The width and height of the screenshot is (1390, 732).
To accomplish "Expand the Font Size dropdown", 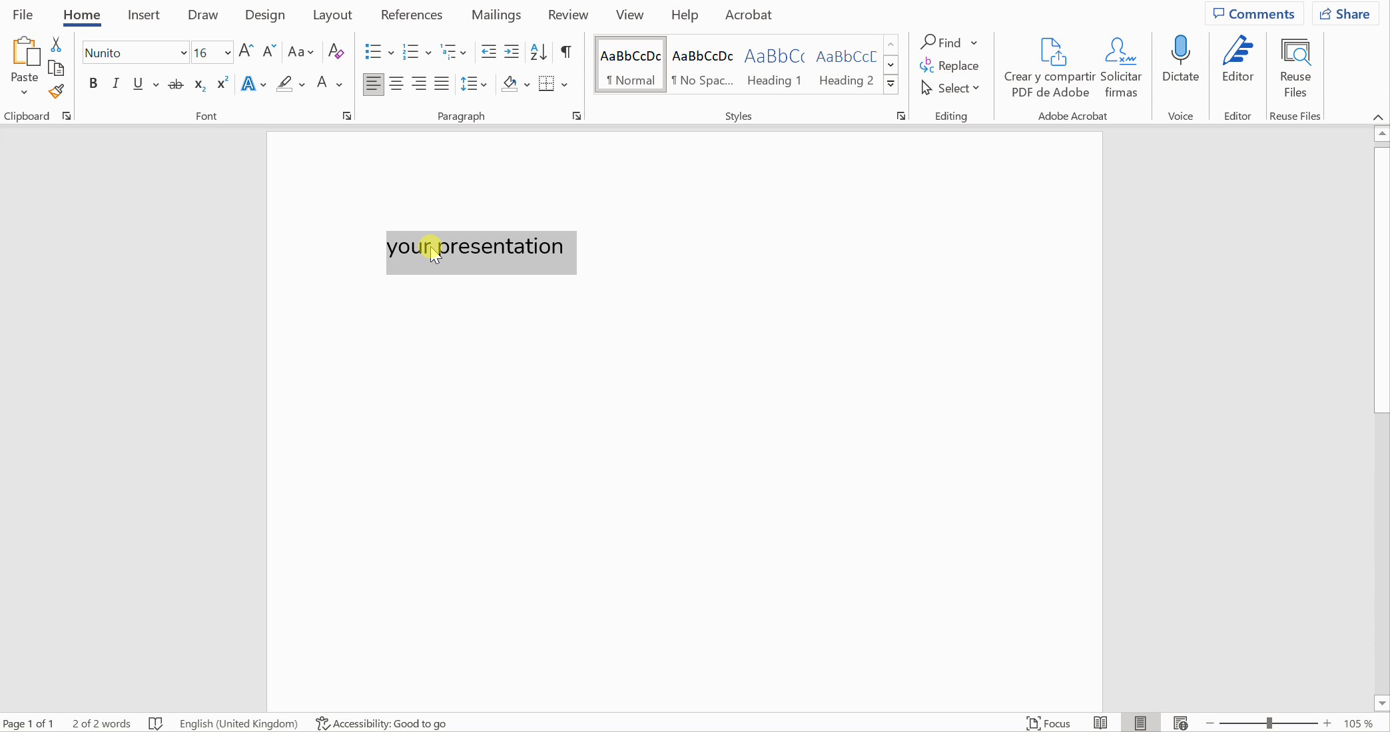I will [227, 53].
